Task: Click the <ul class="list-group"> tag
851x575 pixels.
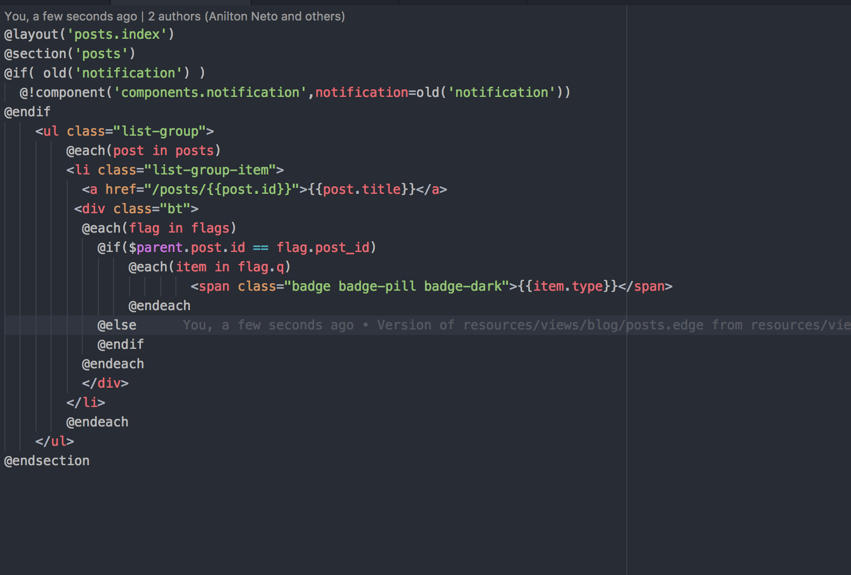Action: [x=125, y=131]
